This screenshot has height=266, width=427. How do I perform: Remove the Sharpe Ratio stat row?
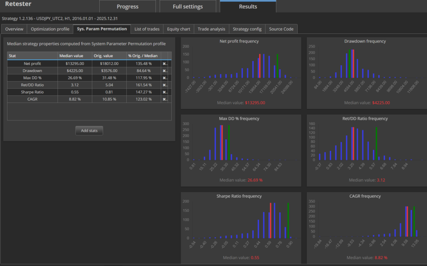click(x=164, y=92)
